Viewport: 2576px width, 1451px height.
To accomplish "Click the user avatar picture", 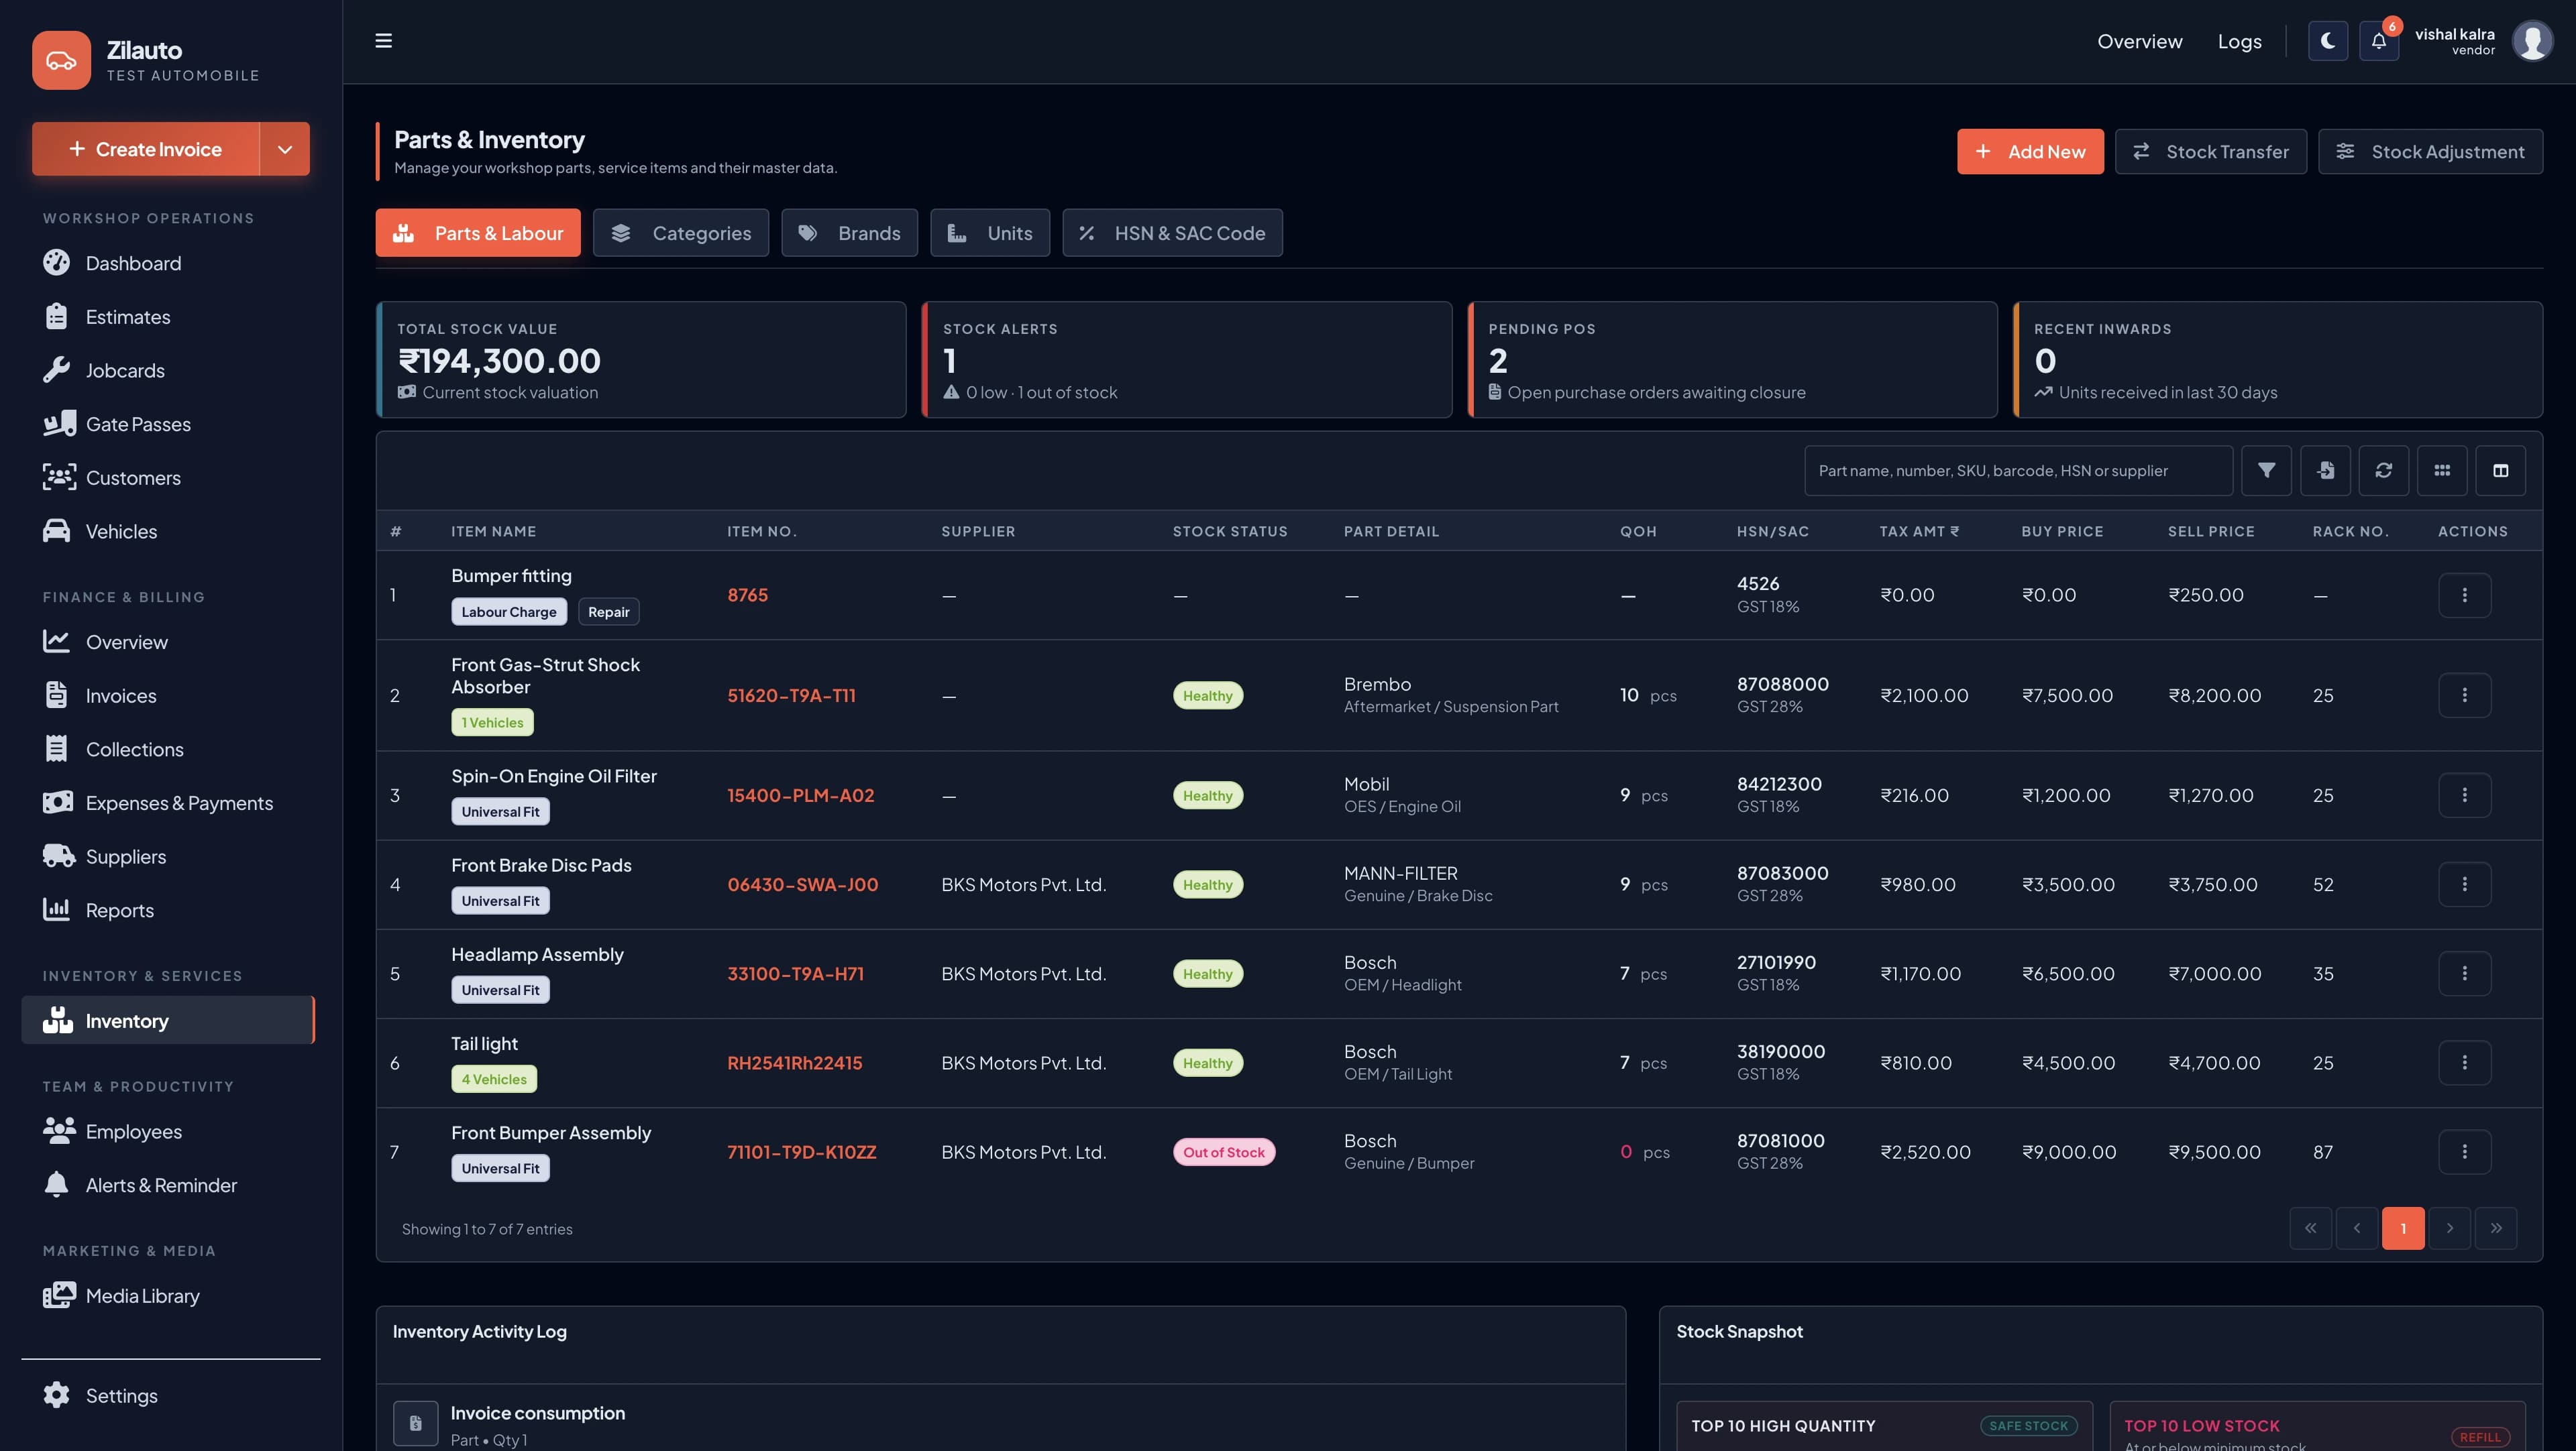I will tap(2532, 41).
